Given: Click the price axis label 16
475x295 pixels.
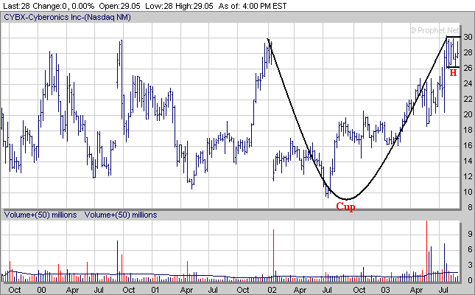Looking at the screenshot, I should click(468, 145).
